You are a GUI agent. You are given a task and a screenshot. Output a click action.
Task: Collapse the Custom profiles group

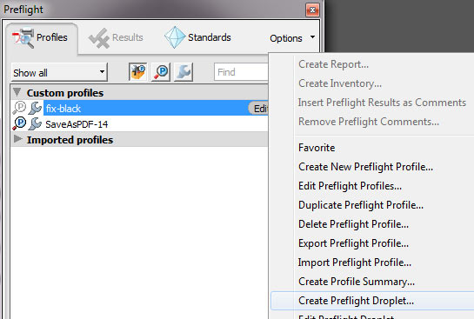pos(17,92)
